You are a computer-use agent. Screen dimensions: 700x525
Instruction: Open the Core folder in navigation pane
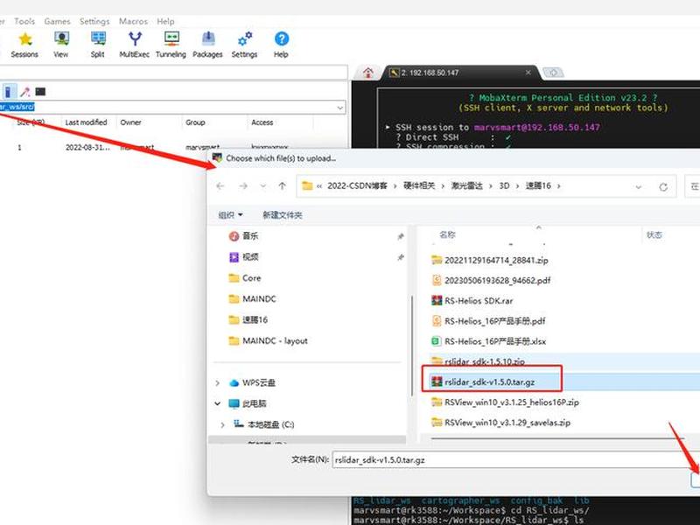[245, 278]
